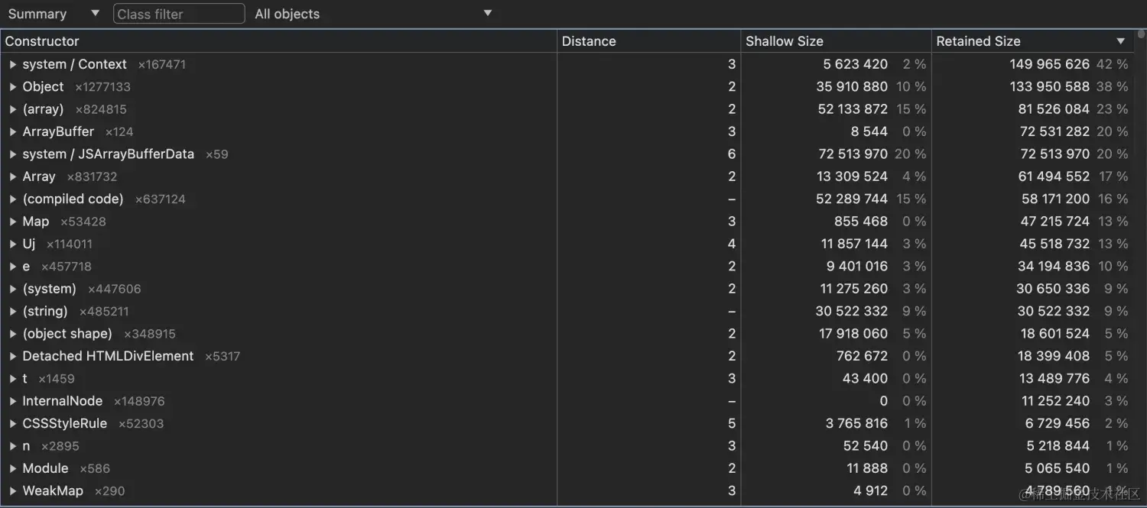Focus the Class filter input field

click(179, 14)
